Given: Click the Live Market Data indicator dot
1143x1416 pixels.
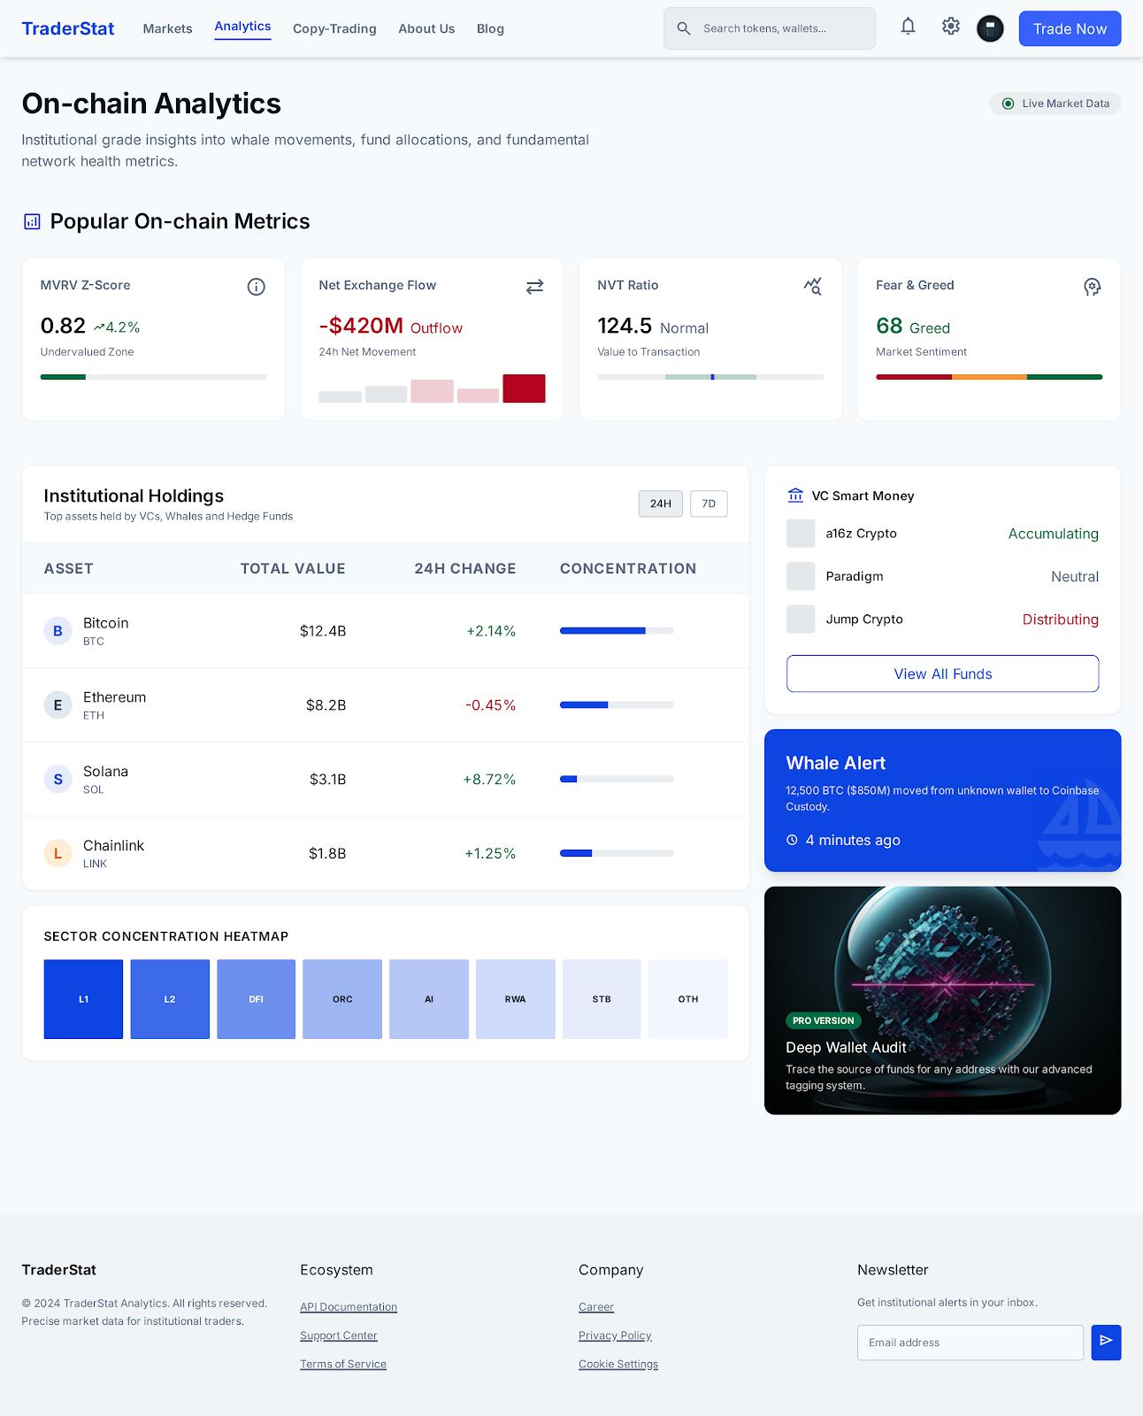Looking at the screenshot, I should (x=1008, y=104).
